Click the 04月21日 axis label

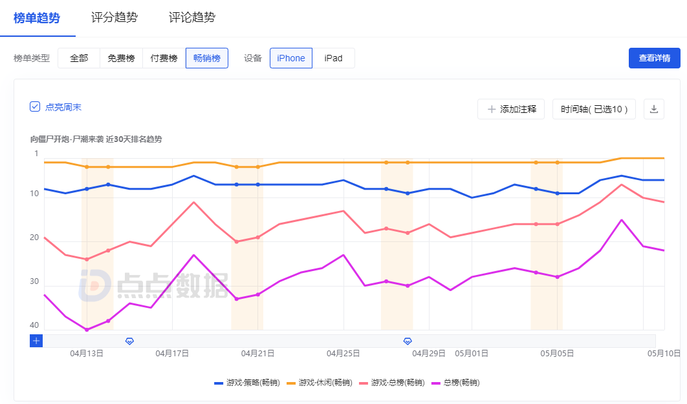coord(257,353)
